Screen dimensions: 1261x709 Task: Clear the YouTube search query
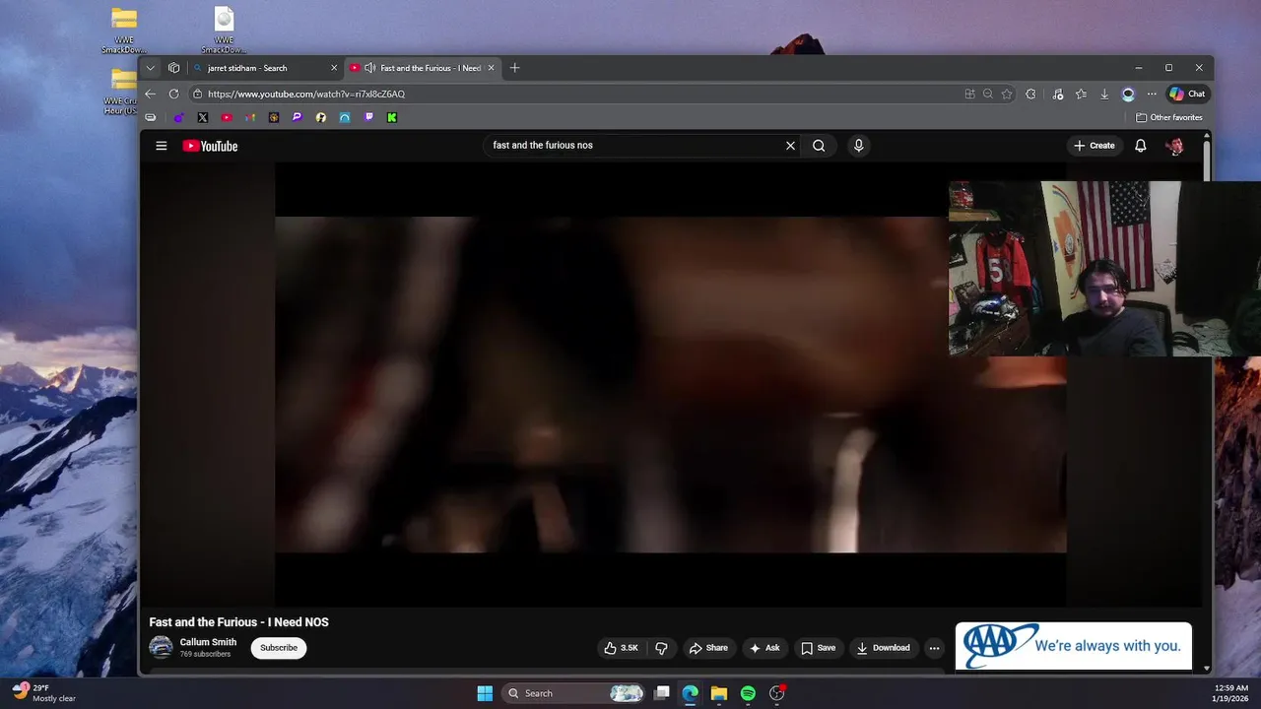(x=790, y=146)
